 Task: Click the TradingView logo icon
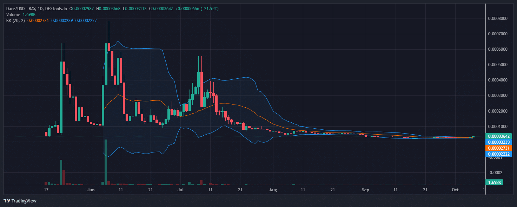click(7, 201)
